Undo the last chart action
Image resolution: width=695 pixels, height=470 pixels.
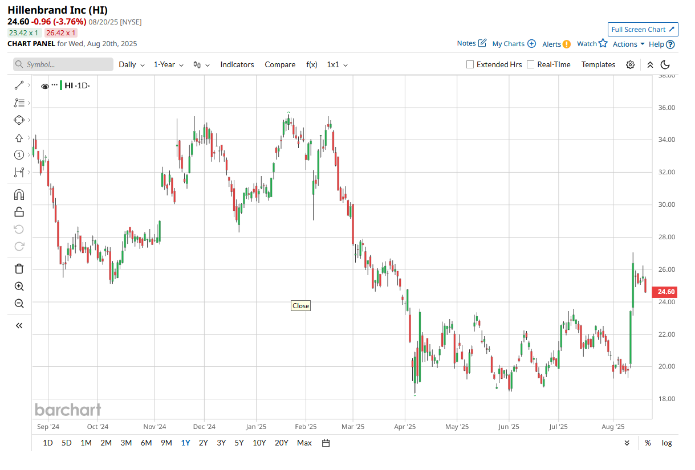[x=19, y=229]
